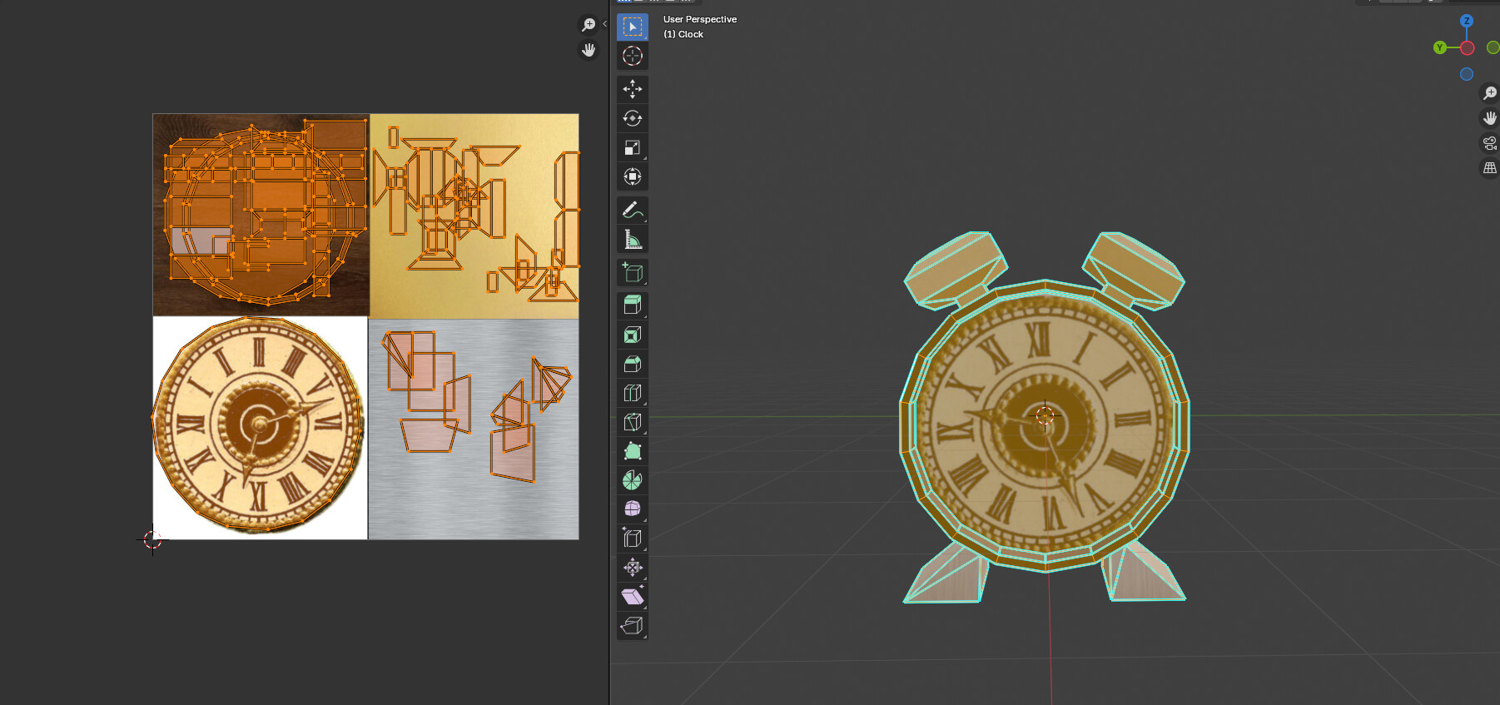Activate the combined Transform tool
The height and width of the screenshot is (705, 1500).
[633, 176]
